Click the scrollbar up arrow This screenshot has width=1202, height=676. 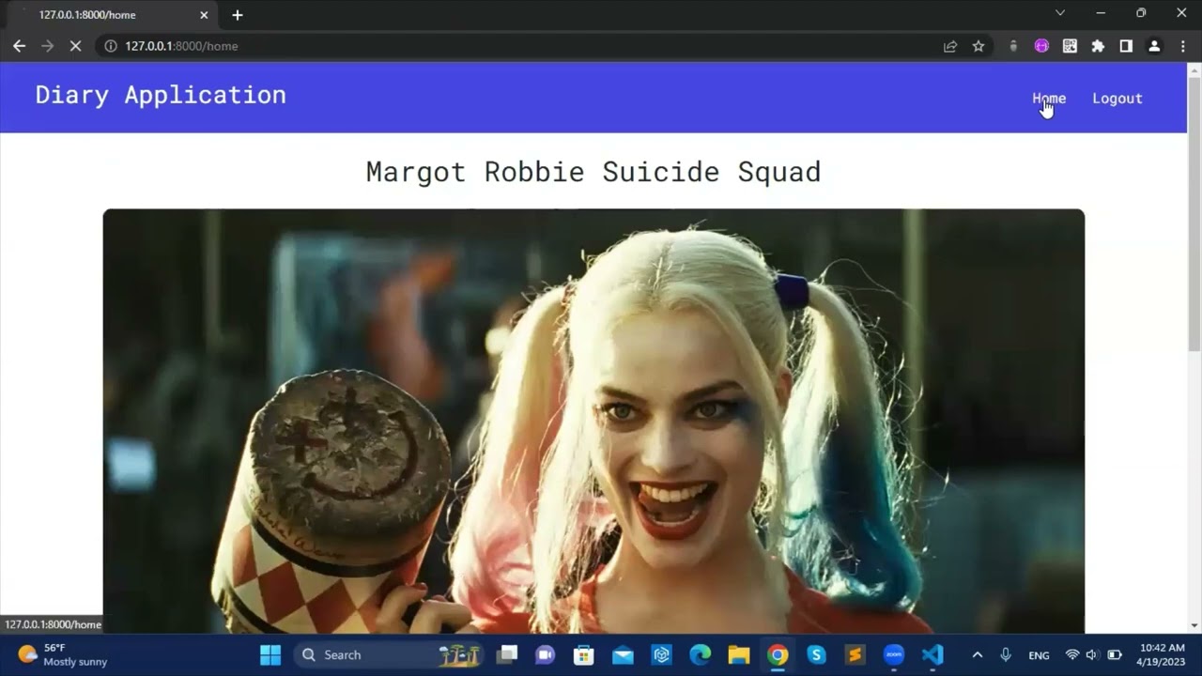click(x=1194, y=69)
